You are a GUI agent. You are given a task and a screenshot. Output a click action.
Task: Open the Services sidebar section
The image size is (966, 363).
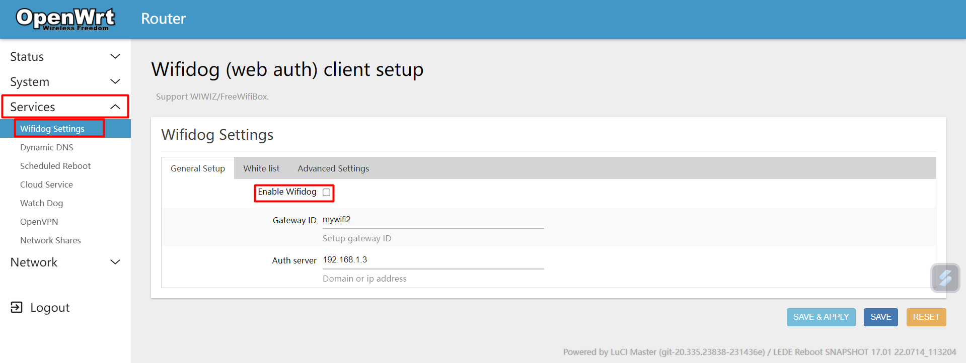65,107
